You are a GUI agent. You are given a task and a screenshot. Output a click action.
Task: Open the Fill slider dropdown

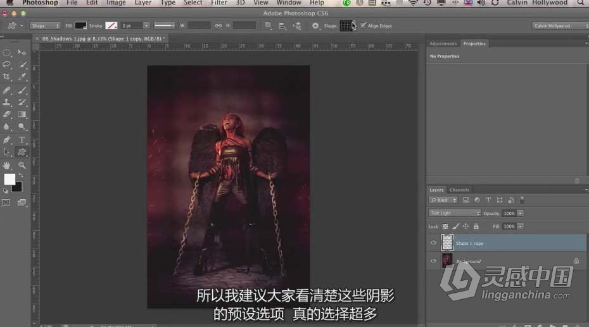pyautogui.click(x=520, y=226)
